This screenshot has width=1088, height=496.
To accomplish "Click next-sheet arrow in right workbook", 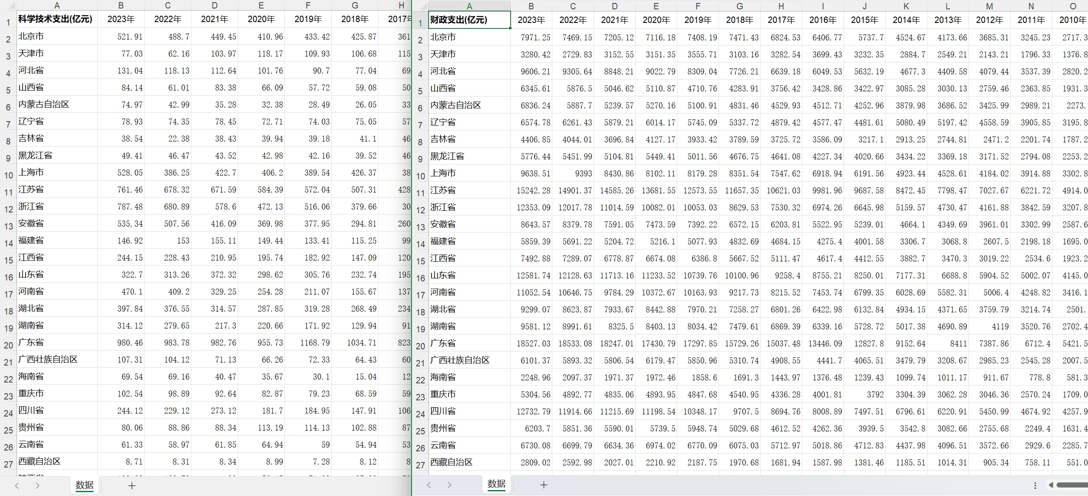I will [449, 485].
